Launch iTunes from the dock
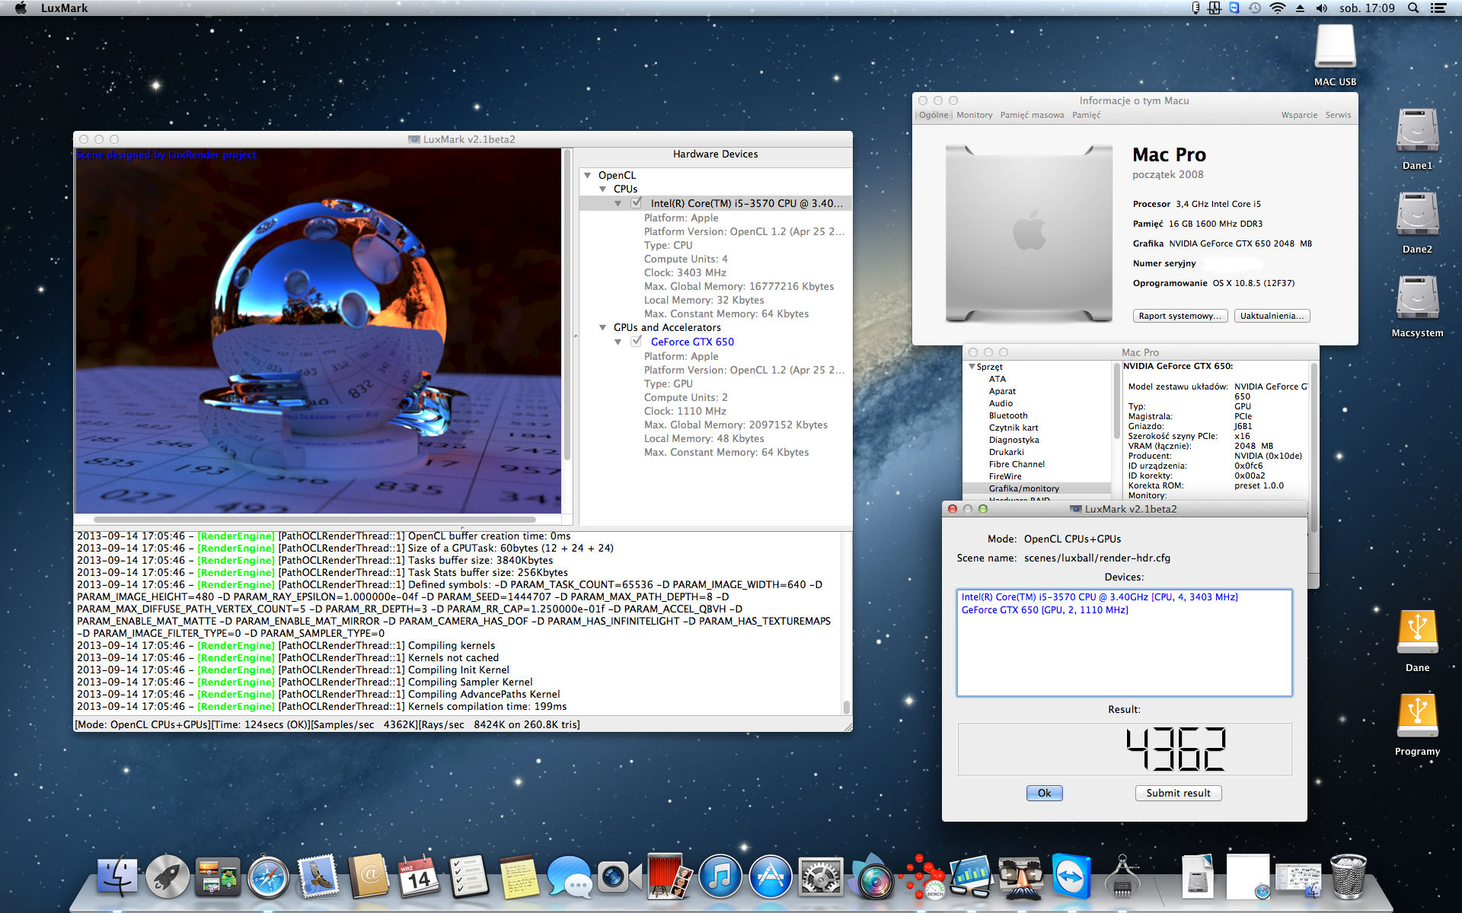The width and height of the screenshot is (1462, 913). click(x=720, y=876)
